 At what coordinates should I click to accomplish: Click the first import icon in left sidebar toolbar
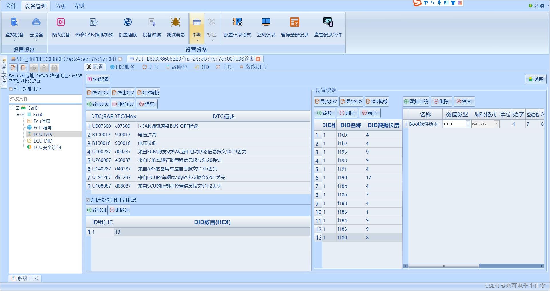pyautogui.click(x=13, y=68)
